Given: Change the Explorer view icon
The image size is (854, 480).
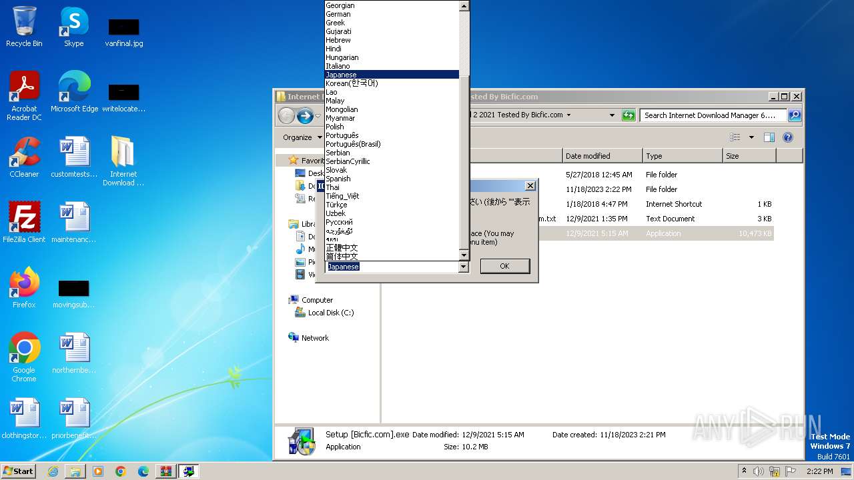Looking at the screenshot, I should tap(735, 137).
